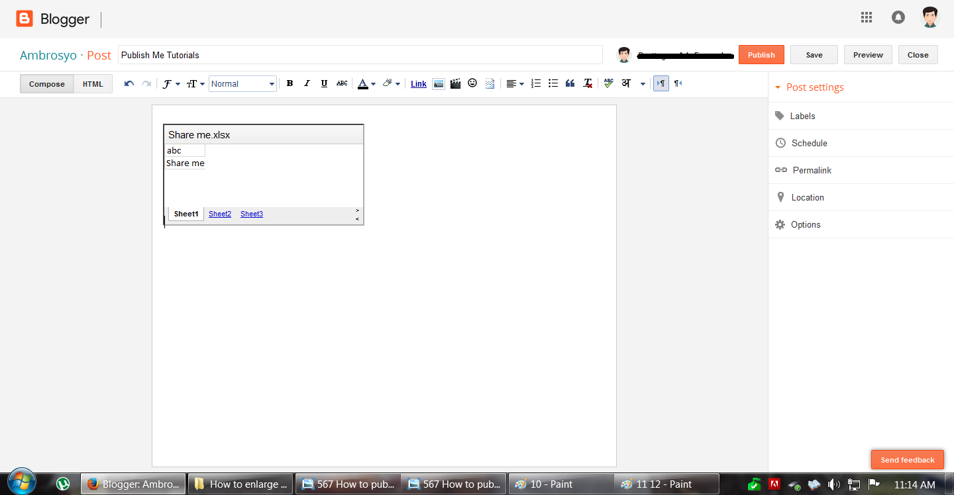
Task: Open the text color dropdown
Action: (x=366, y=83)
